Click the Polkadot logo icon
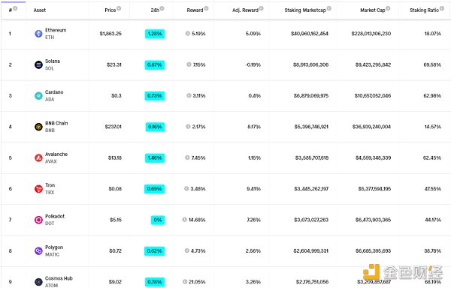This screenshot has width=451, height=288. tap(38, 220)
